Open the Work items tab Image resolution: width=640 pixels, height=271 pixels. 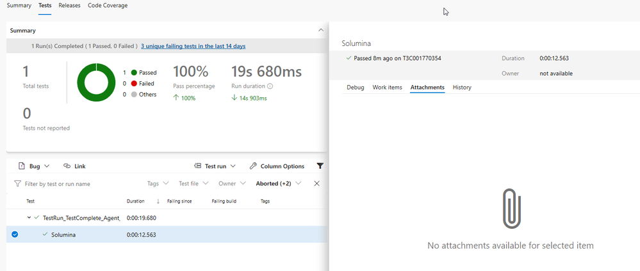coord(387,88)
